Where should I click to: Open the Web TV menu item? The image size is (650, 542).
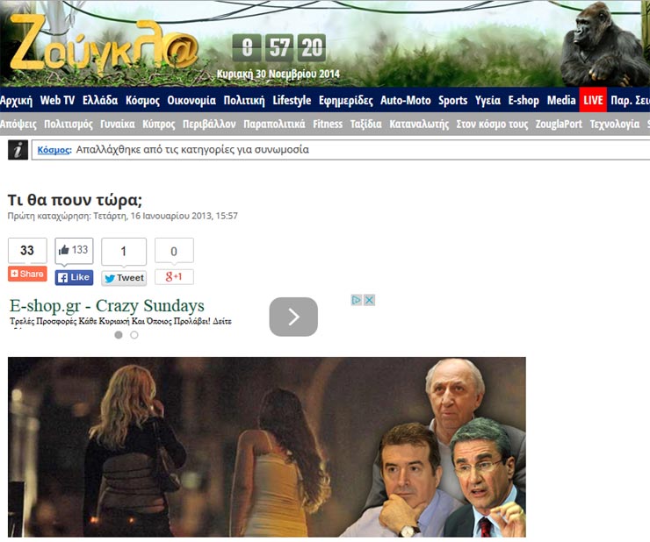(57, 100)
